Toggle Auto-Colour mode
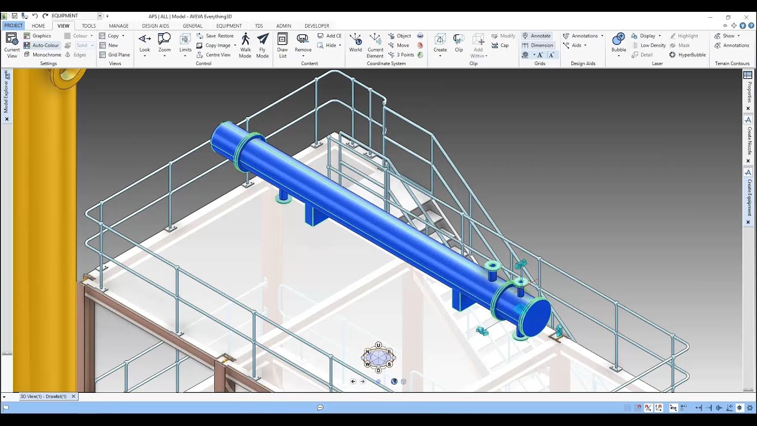The image size is (757, 426). (41, 46)
